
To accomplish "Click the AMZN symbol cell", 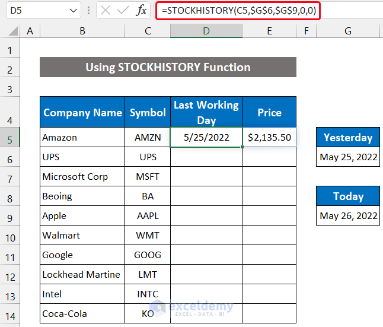I will pos(148,137).
